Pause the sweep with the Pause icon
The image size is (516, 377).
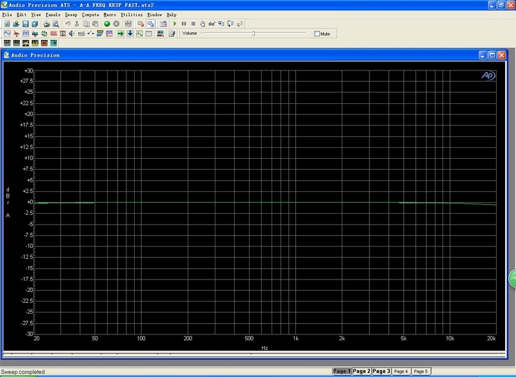[x=184, y=24]
